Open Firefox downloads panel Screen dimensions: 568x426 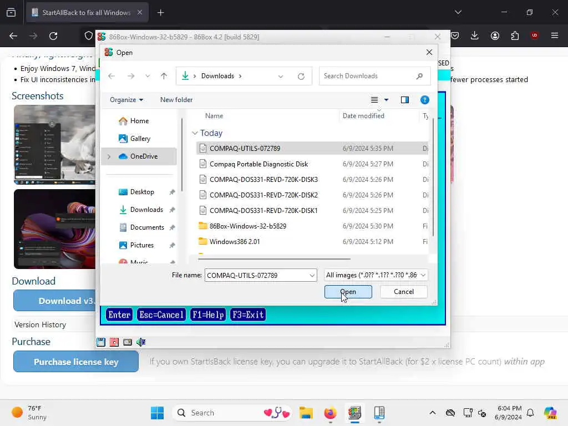(x=475, y=35)
